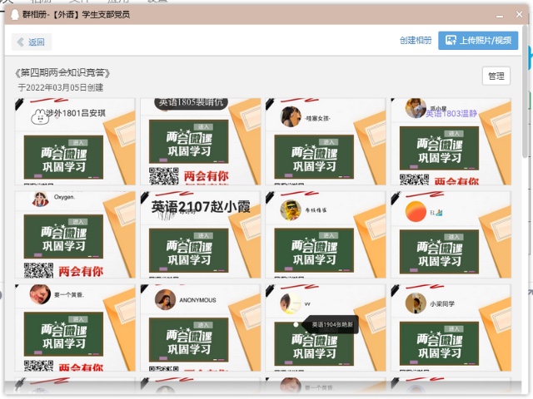This screenshot has width=533, height=399.
Task: Open the thumbnail labeled 涉外1801吕安琪
Action: click(x=75, y=141)
